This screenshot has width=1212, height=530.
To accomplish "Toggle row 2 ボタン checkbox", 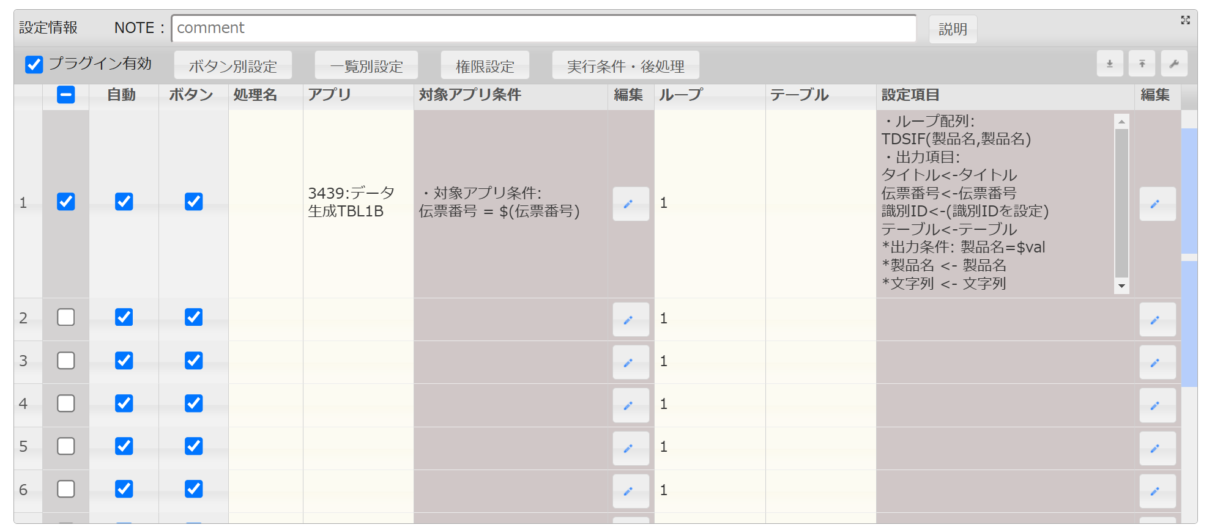I will tap(193, 317).
